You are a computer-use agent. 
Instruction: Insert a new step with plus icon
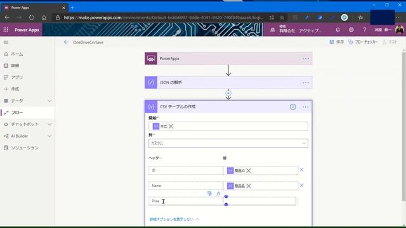tap(228, 93)
